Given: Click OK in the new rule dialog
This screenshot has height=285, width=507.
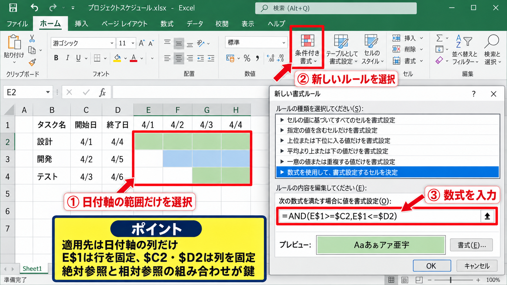Looking at the screenshot, I should pos(432,266).
